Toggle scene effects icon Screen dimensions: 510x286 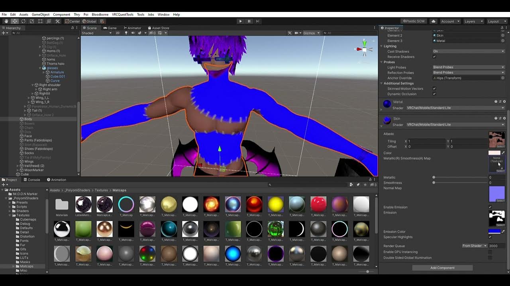pyautogui.click(x=140, y=33)
